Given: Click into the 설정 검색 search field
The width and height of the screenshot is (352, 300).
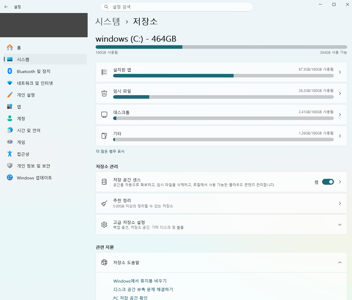Looking at the screenshot, I should click(x=177, y=7).
